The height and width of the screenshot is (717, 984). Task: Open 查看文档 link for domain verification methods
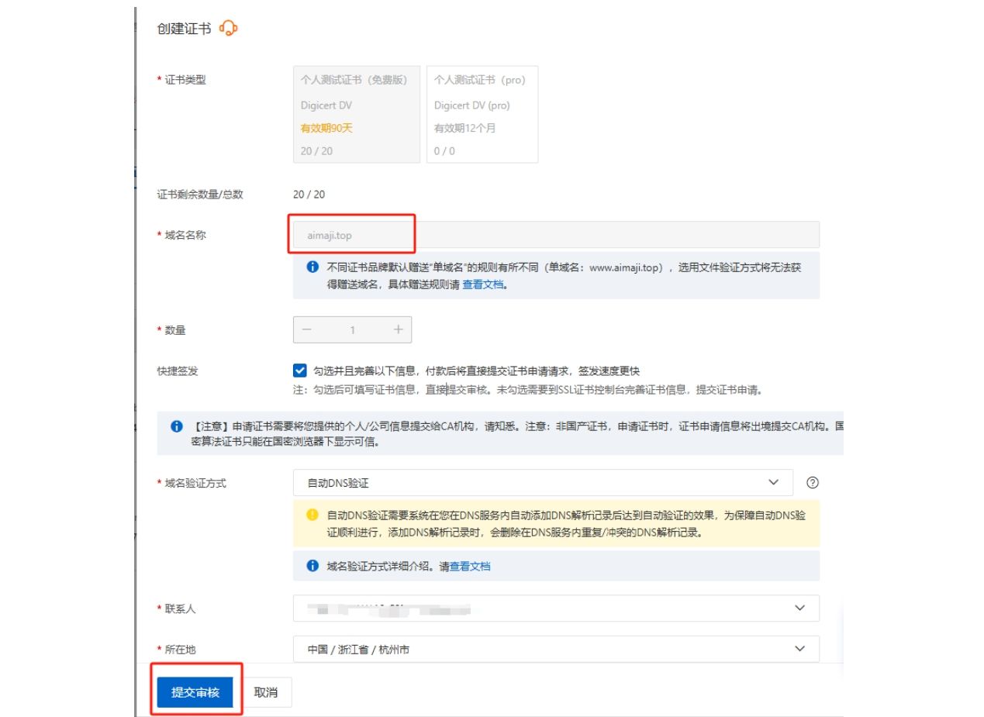(470, 567)
